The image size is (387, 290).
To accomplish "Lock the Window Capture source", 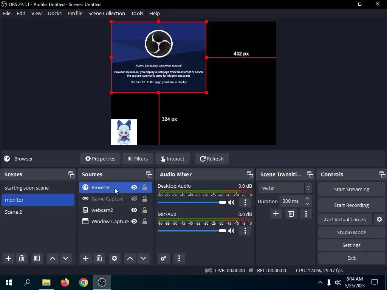I will 145,221.
